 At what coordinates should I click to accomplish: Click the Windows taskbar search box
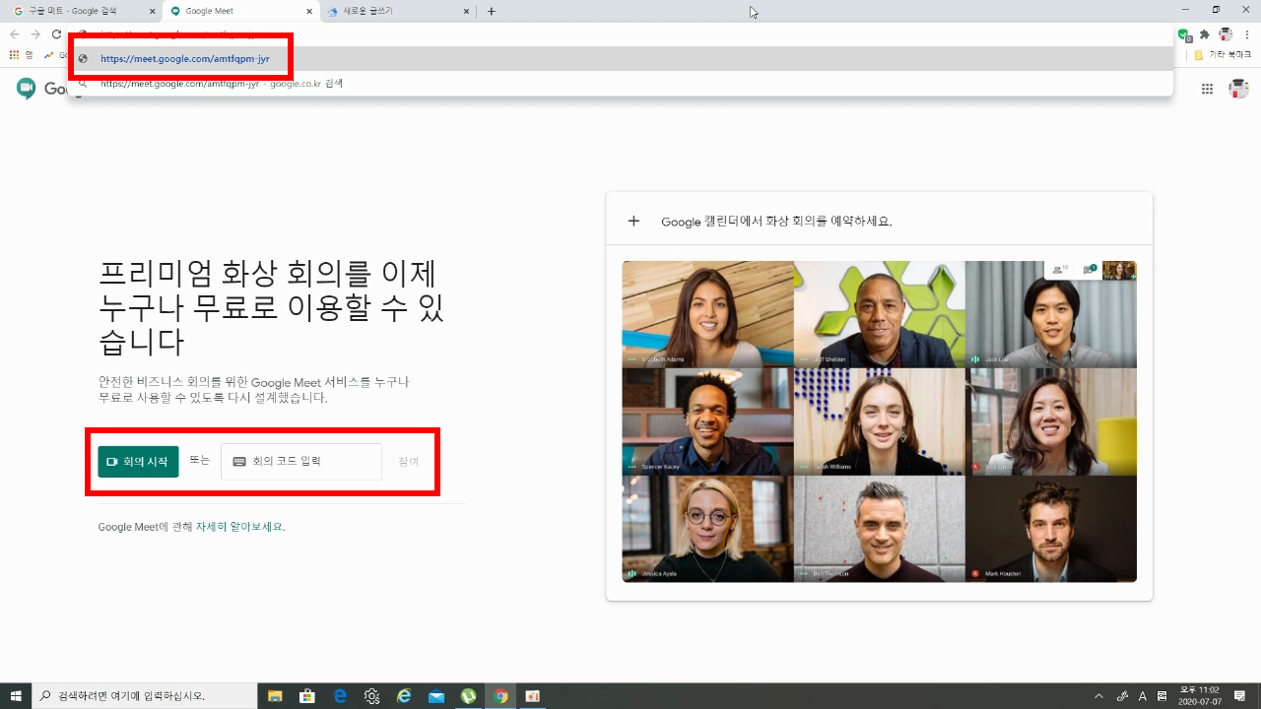click(x=145, y=696)
